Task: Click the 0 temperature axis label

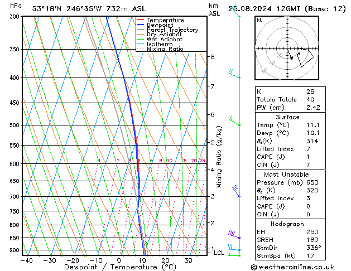Action: coord(119,260)
